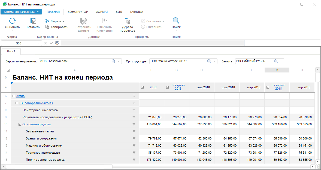Collapse the 2018 year column group
Viewport: 321px width, 170px height.
coord(143,87)
